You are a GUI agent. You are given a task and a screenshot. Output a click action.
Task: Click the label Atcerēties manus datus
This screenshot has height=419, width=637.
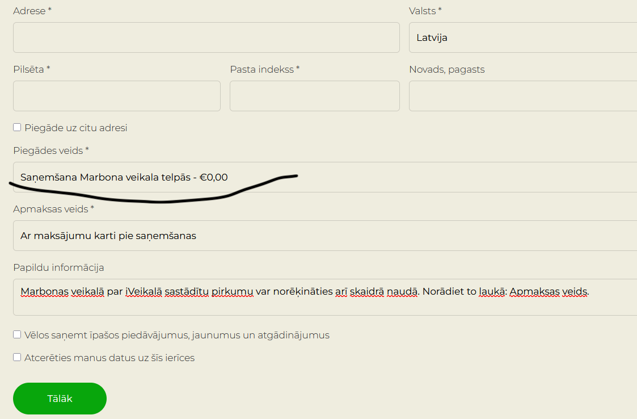[109, 358]
